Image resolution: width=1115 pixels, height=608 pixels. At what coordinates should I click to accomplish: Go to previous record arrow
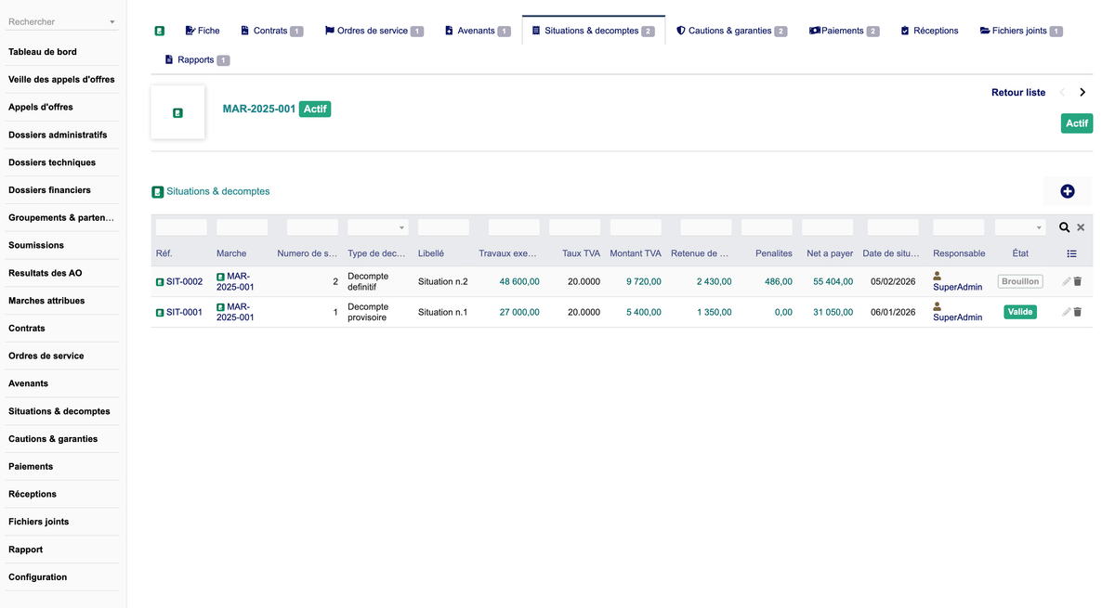click(x=1063, y=92)
